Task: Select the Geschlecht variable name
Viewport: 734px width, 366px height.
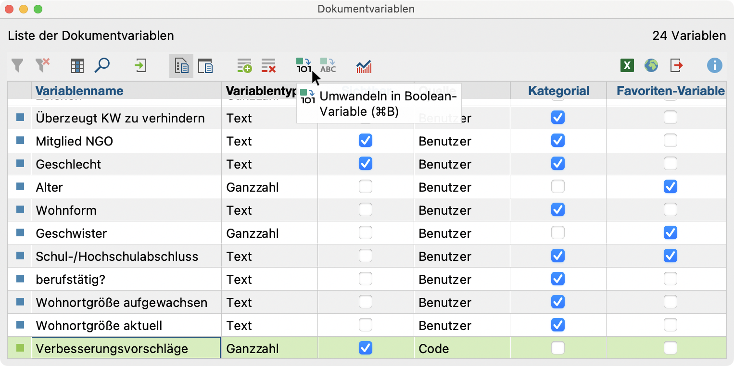Action: coord(68,164)
